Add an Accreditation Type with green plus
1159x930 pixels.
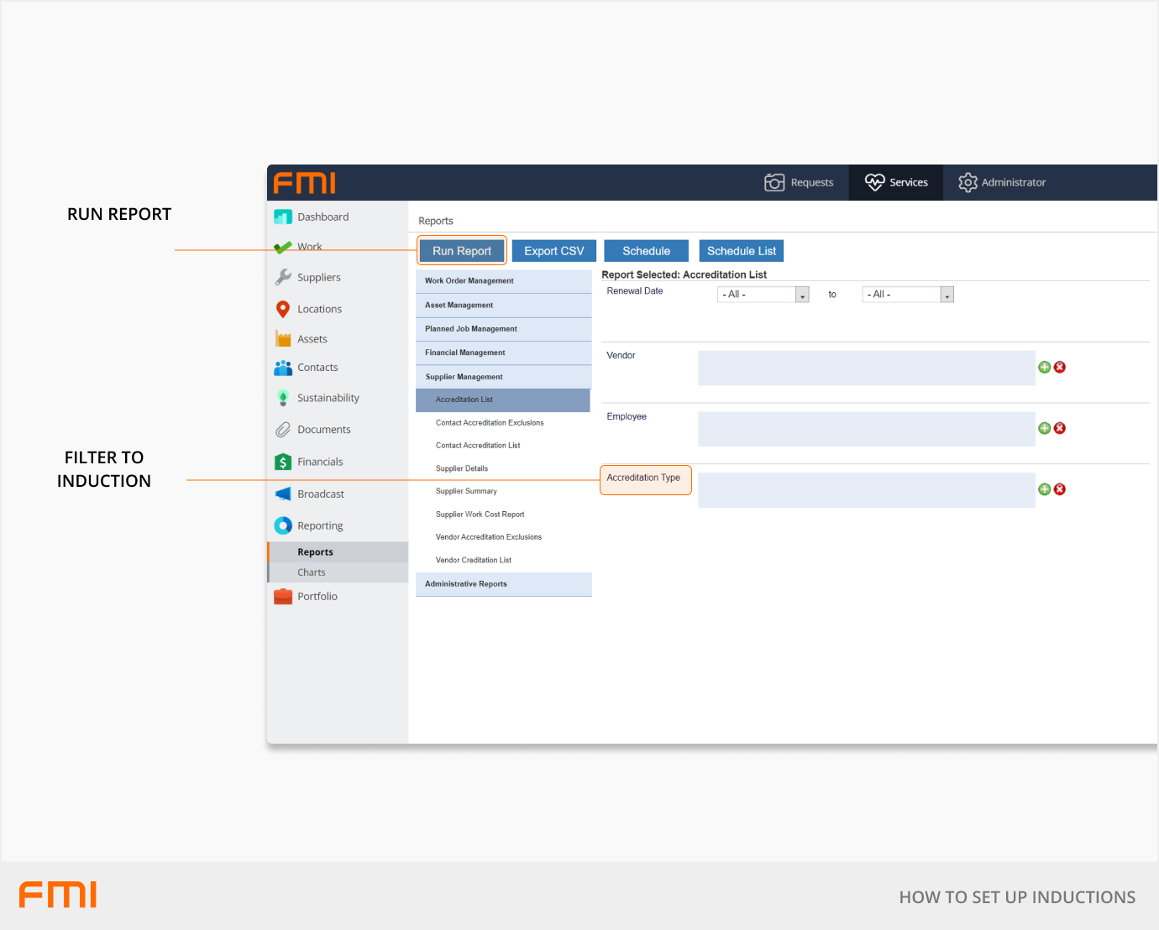(x=1044, y=489)
